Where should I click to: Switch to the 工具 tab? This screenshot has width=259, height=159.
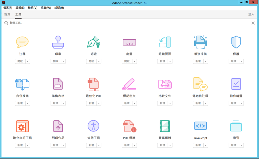[x=18, y=14]
